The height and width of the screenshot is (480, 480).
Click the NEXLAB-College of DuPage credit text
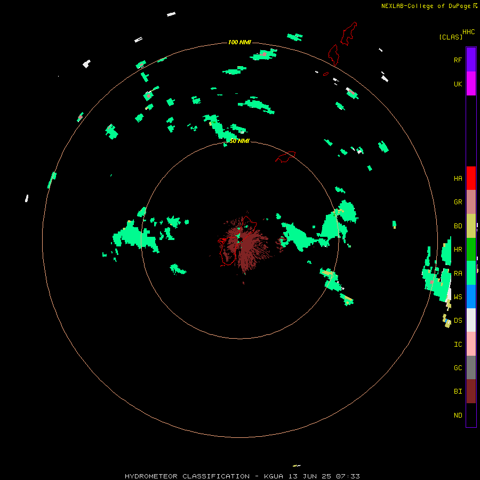tap(426, 6)
